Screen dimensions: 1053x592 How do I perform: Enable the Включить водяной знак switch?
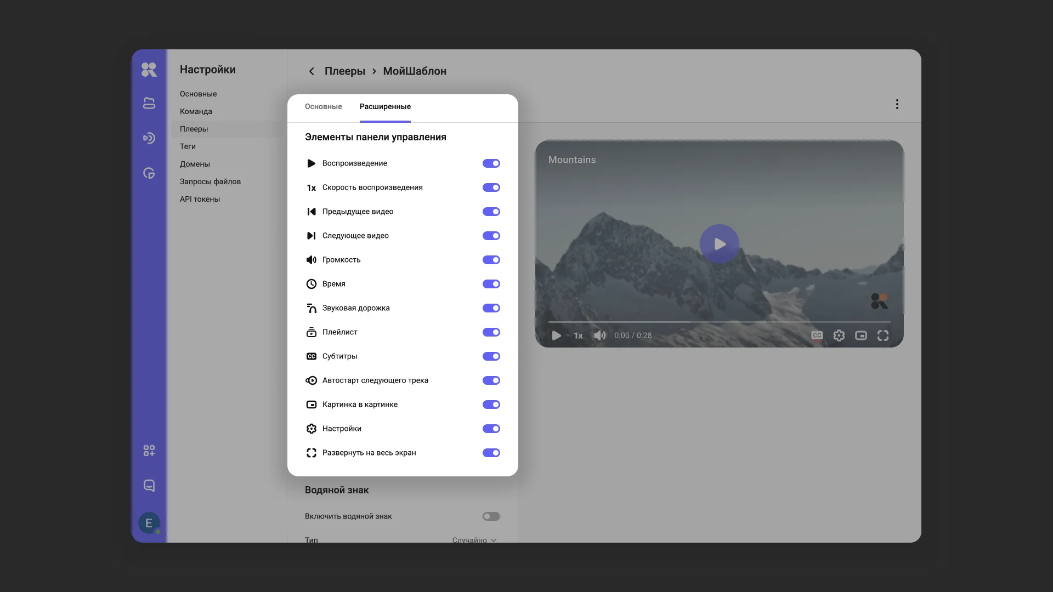coord(491,516)
